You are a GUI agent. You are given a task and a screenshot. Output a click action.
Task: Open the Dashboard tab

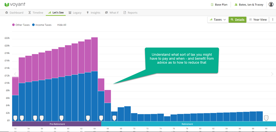click(x=14, y=13)
